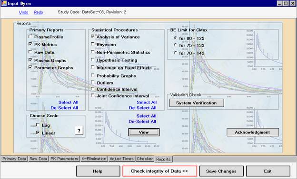
Task: Click Check integrity of Data button
Action: (159, 171)
